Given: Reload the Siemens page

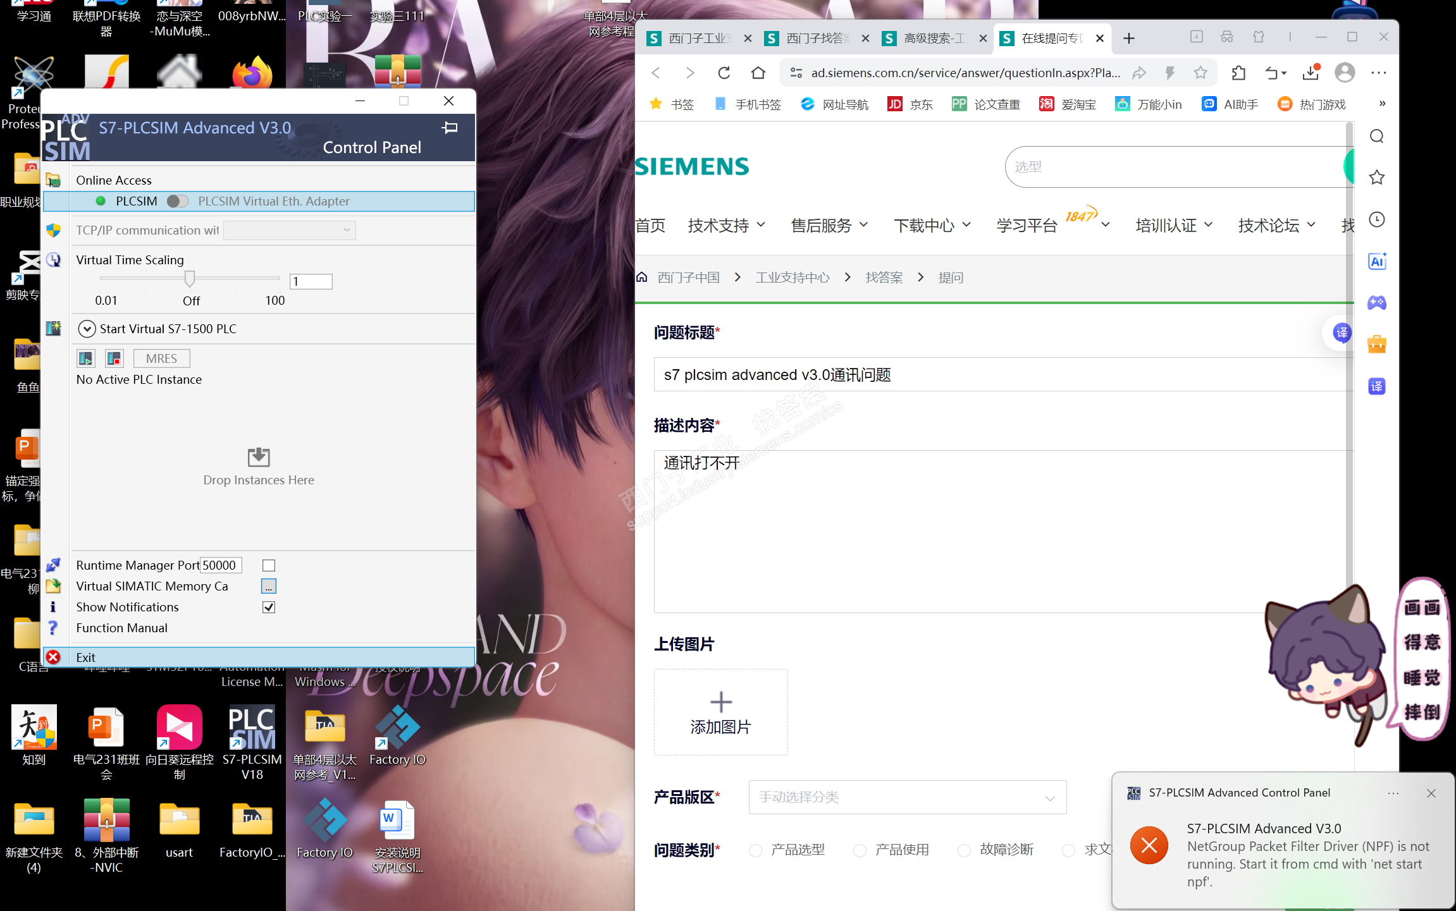Looking at the screenshot, I should point(724,73).
